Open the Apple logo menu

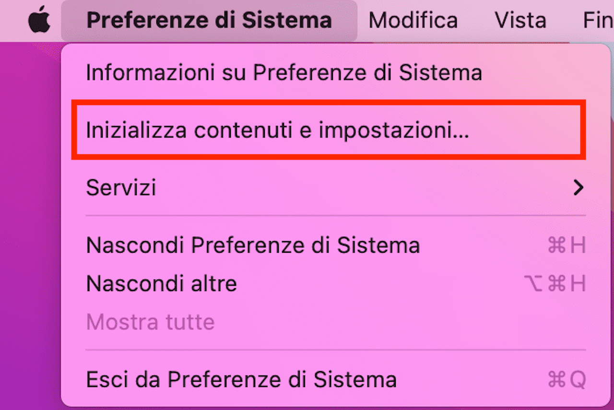pos(39,20)
